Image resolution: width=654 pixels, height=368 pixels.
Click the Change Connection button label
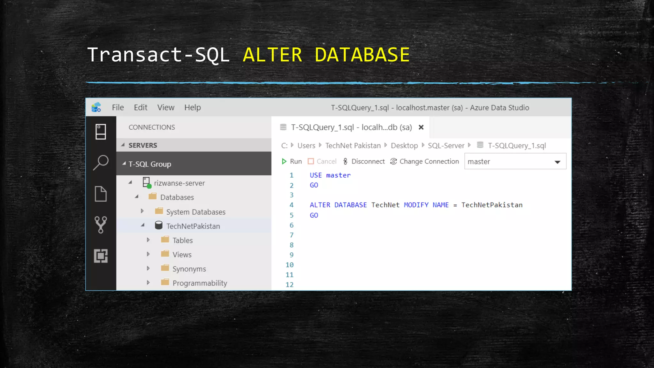[x=429, y=161]
